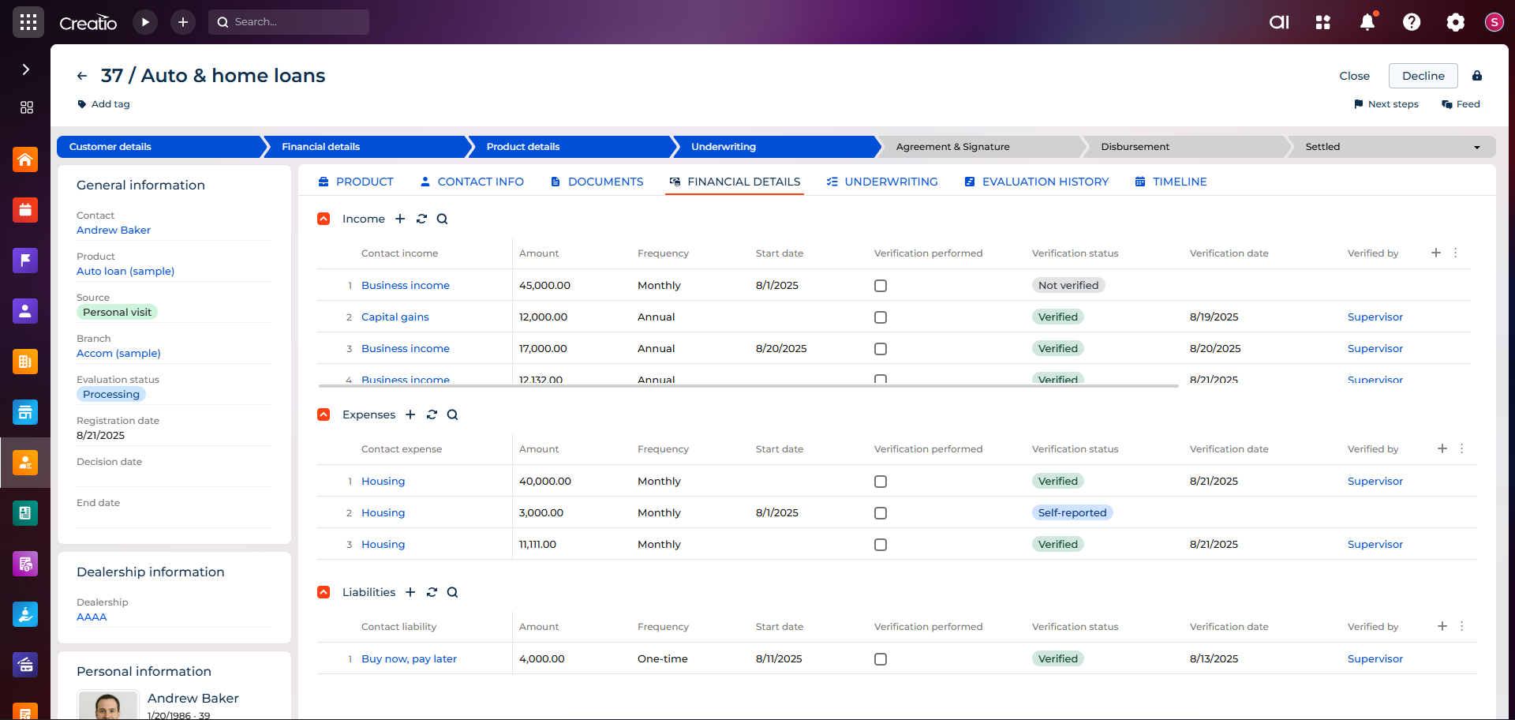Search within the Income list
This screenshot has height=720, width=1515.
pyautogui.click(x=443, y=219)
